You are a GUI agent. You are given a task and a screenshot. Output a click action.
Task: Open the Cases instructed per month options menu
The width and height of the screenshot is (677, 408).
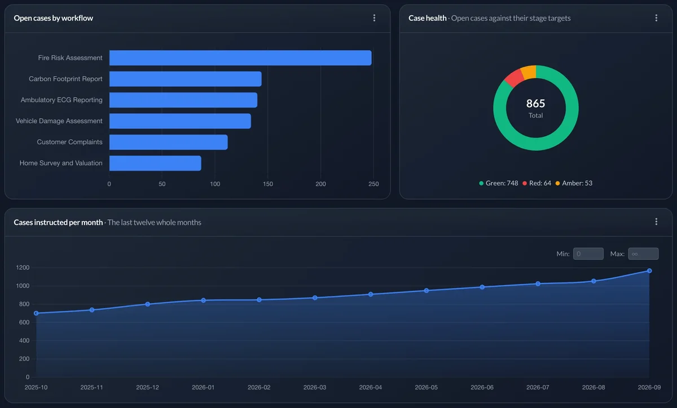656,221
